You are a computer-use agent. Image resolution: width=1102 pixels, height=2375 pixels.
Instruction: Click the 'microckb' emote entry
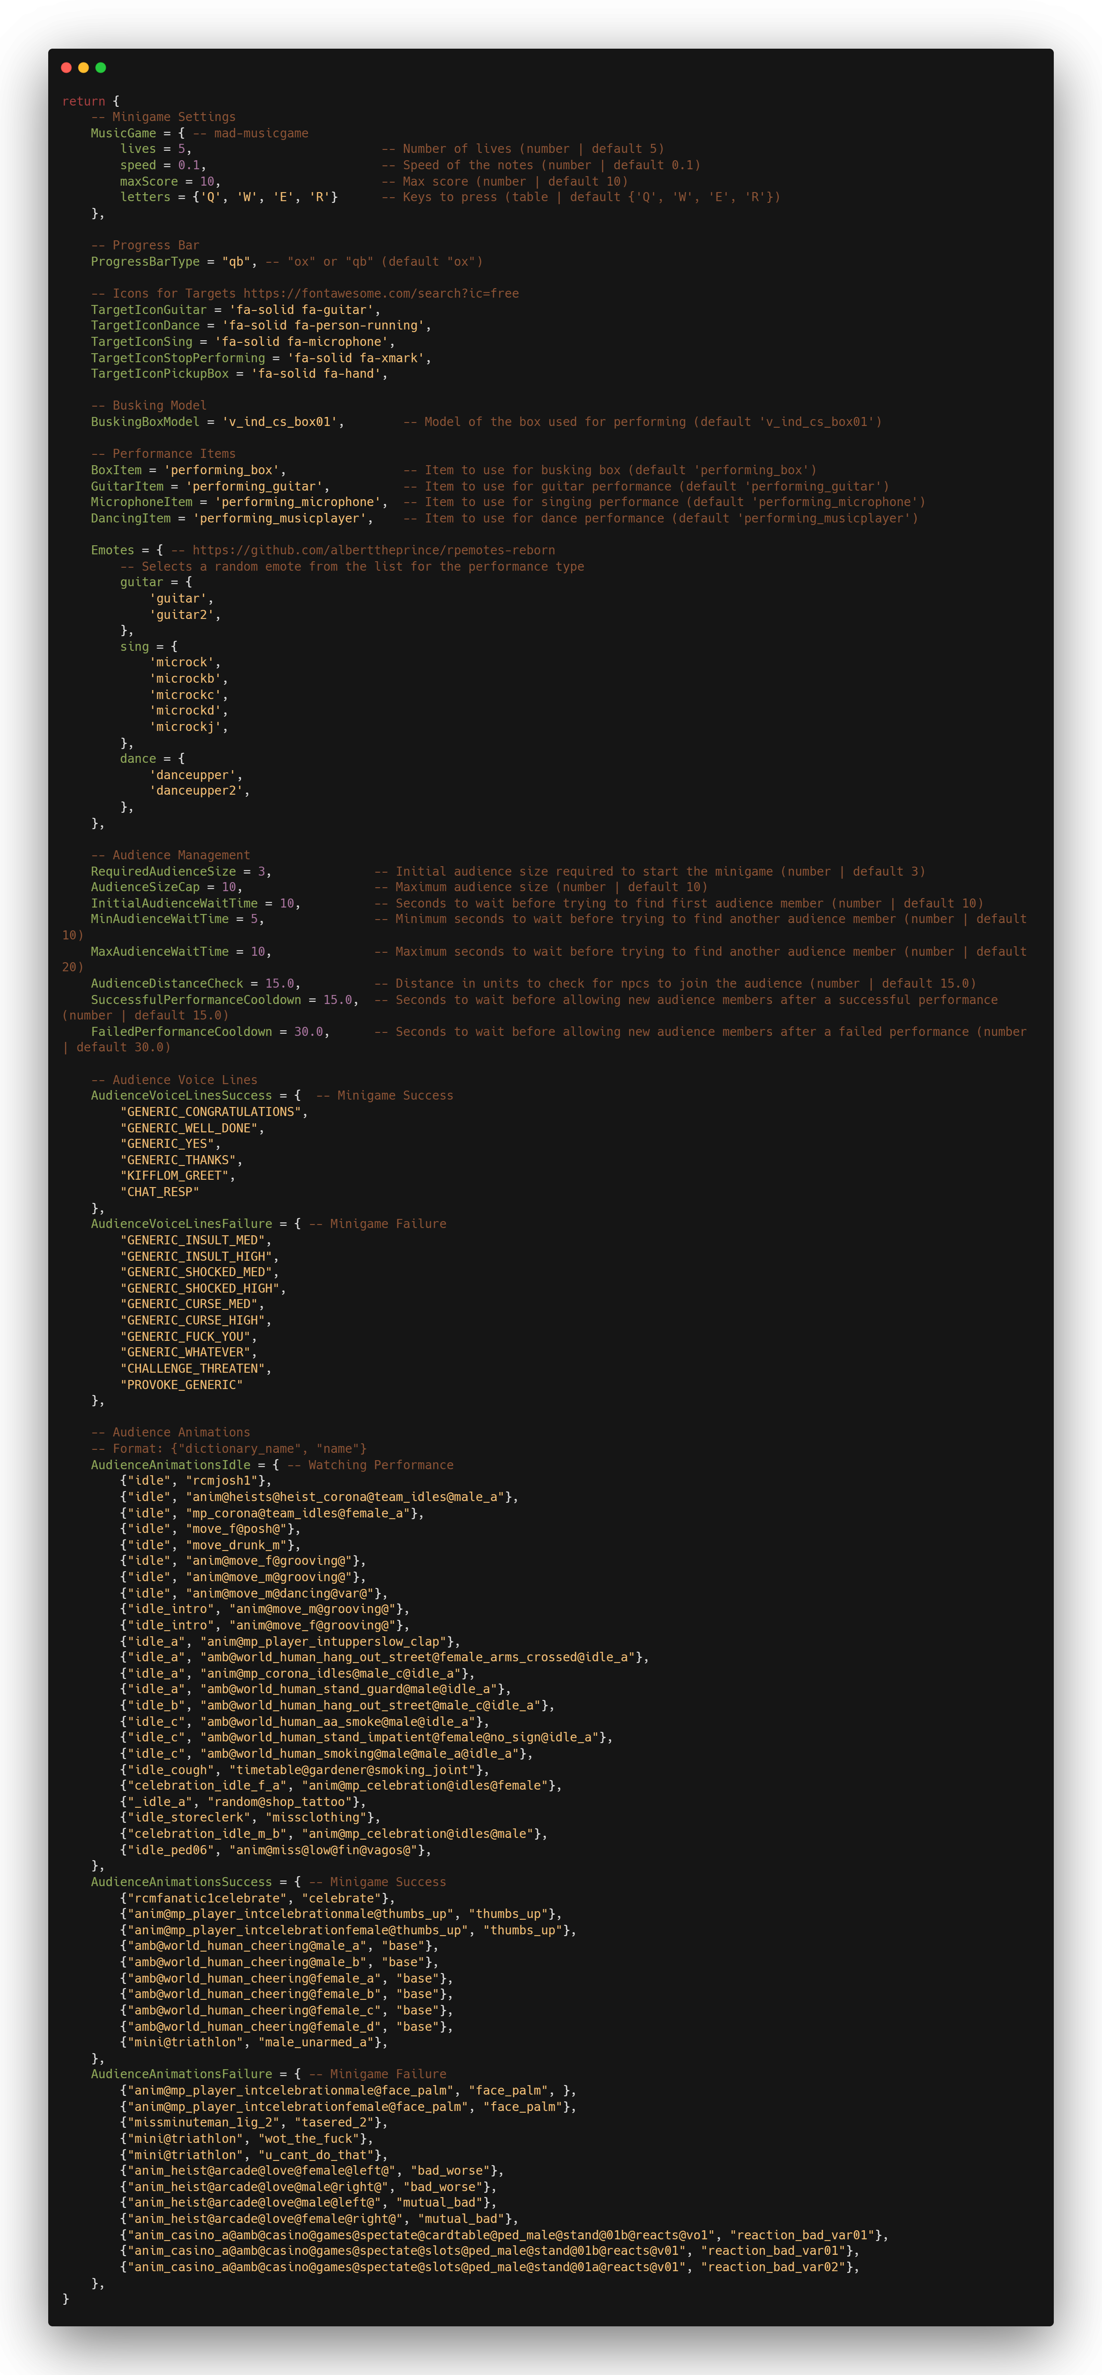pos(185,678)
